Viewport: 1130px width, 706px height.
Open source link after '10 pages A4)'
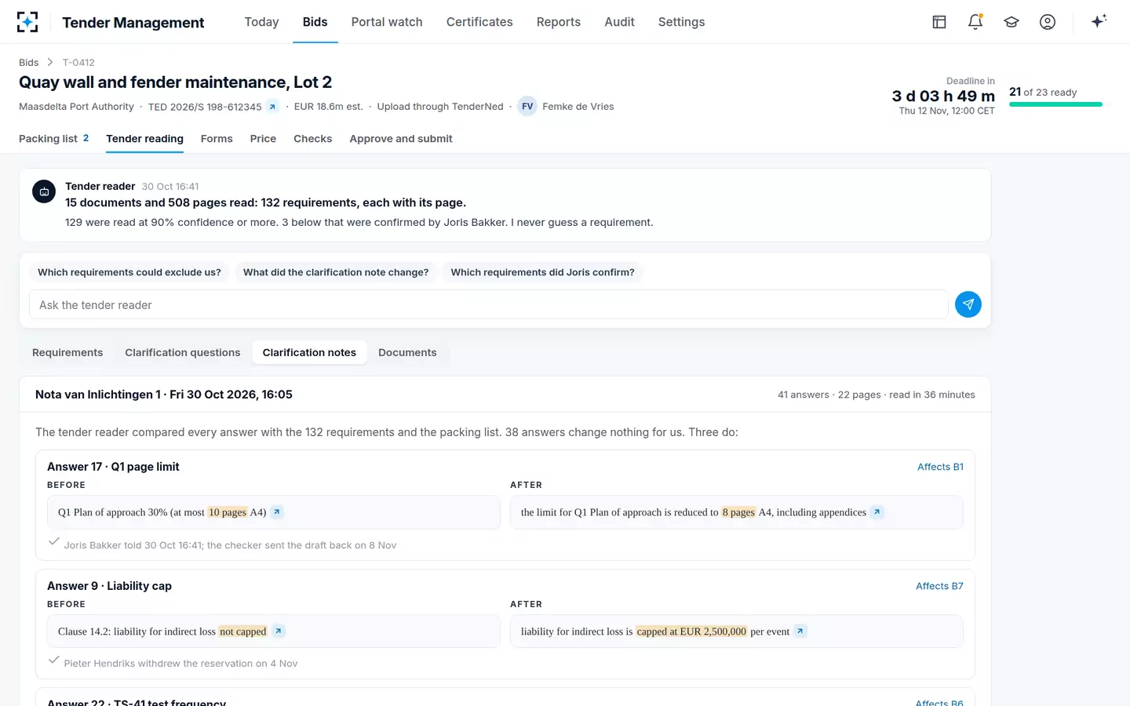[277, 512]
